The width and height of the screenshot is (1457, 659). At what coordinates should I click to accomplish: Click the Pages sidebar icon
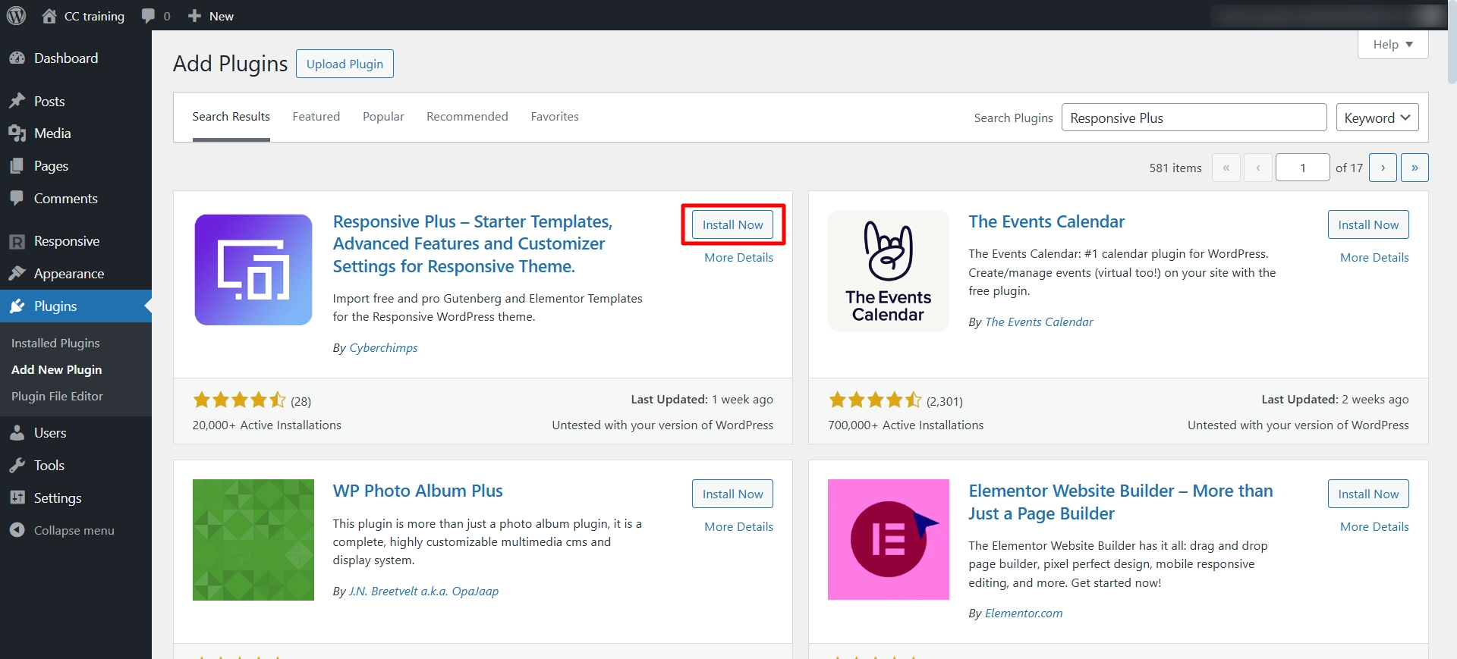coord(17,166)
